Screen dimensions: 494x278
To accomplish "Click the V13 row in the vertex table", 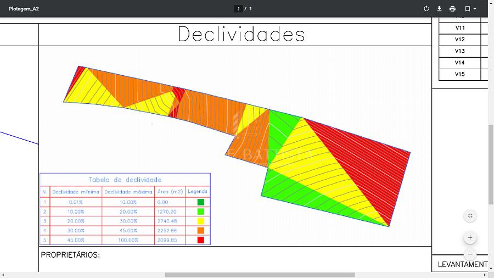I will [460, 51].
